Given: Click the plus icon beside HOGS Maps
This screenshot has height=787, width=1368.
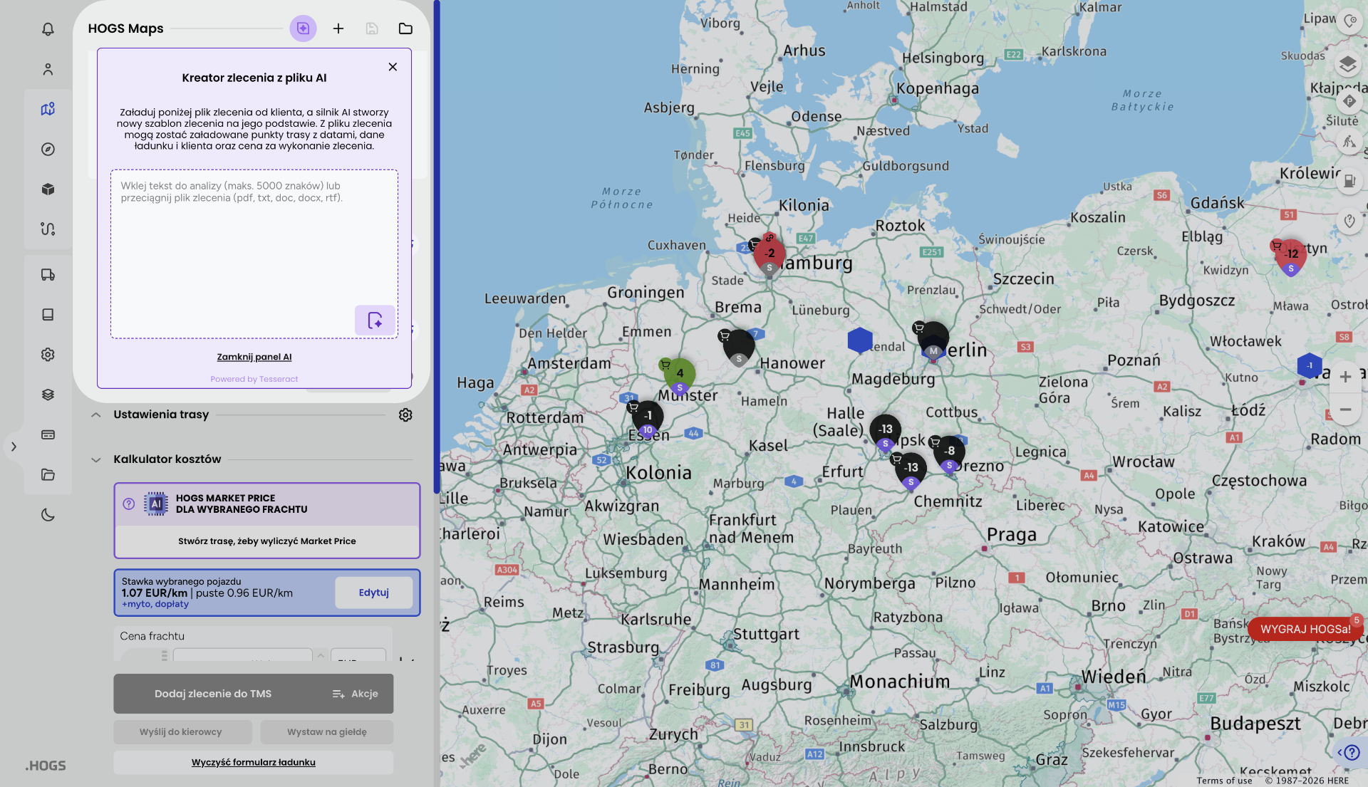Looking at the screenshot, I should (338, 28).
